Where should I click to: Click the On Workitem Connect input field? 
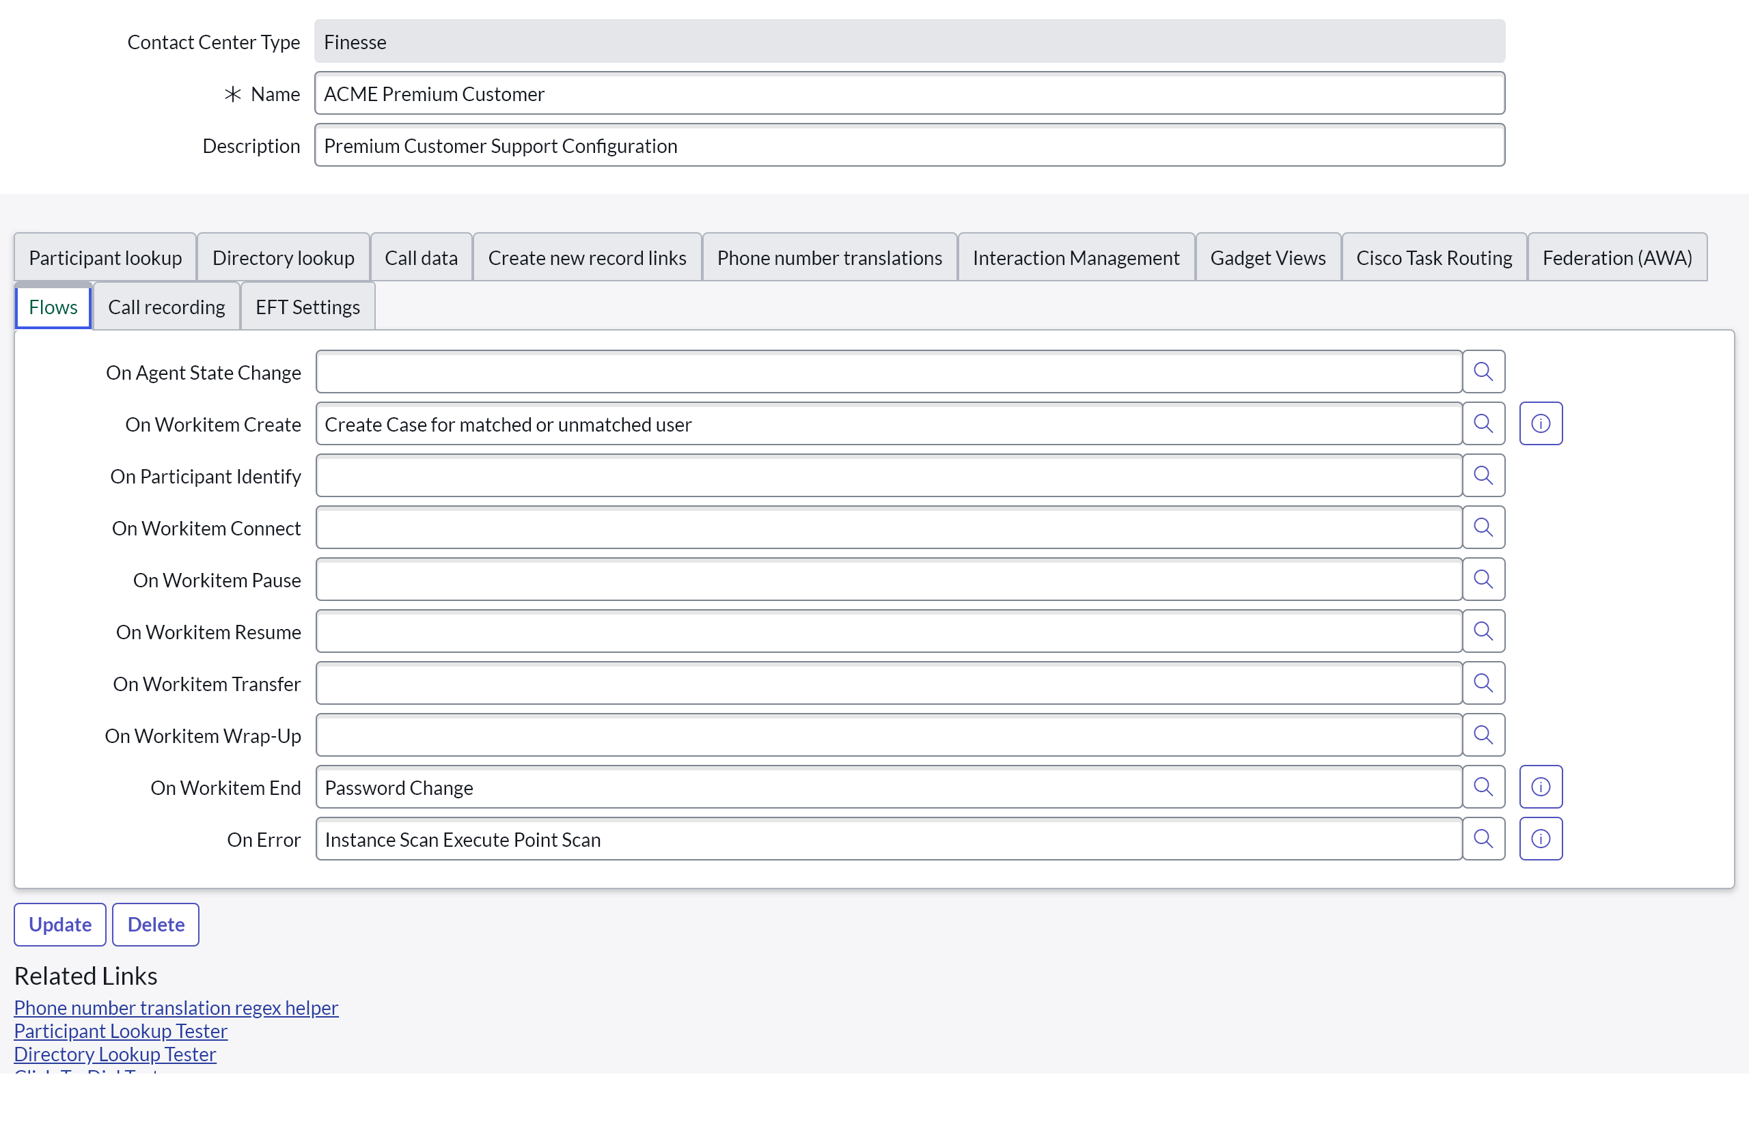pyautogui.click(x=887, y=527)
